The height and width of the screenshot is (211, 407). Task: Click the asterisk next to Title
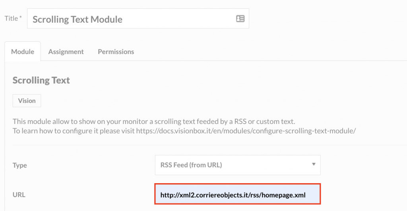click(21, 17)
